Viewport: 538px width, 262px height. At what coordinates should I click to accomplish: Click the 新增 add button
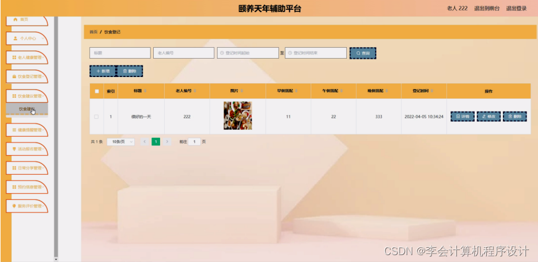tap(103, 71)
